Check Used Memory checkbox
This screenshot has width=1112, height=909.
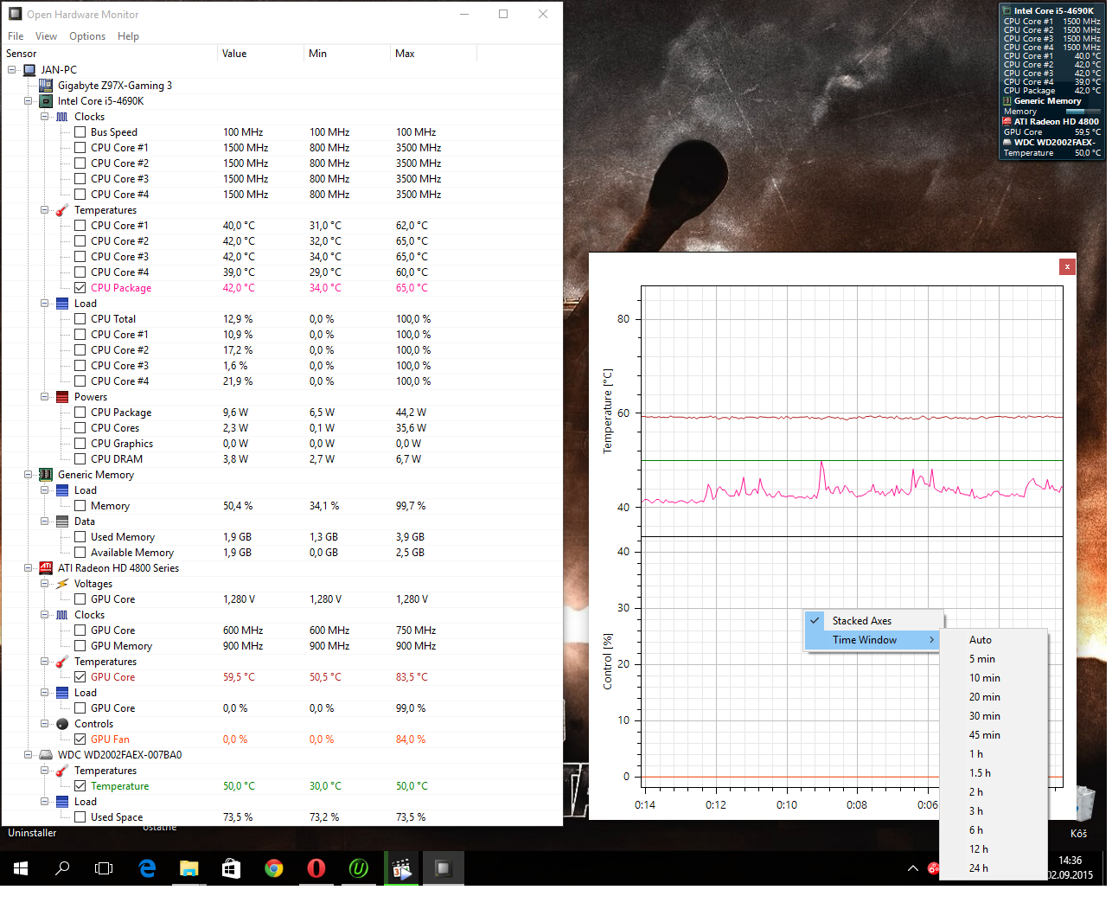point(80,537)
